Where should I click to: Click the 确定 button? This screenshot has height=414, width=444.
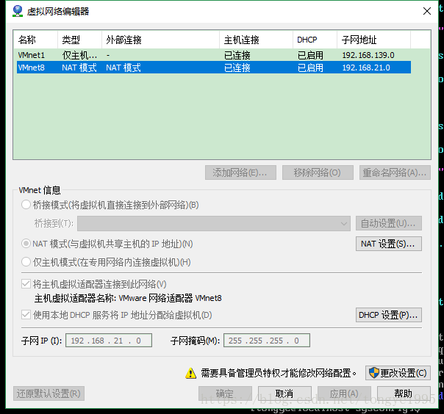point(225,393)
